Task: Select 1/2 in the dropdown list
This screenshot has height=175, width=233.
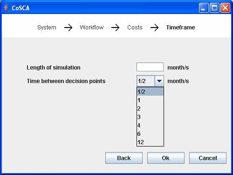Action: tap(150, 91)
